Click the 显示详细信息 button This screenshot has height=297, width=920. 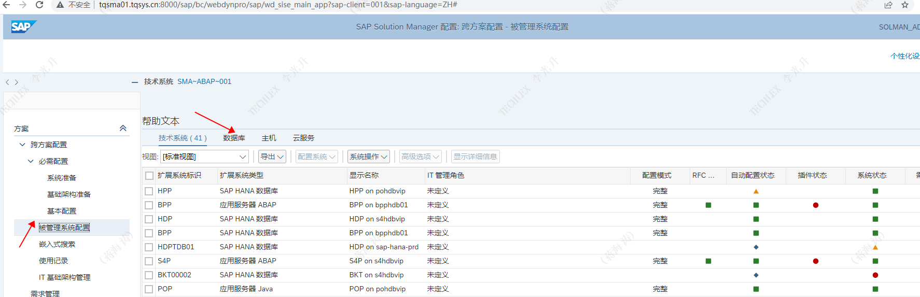pos(475,157)
